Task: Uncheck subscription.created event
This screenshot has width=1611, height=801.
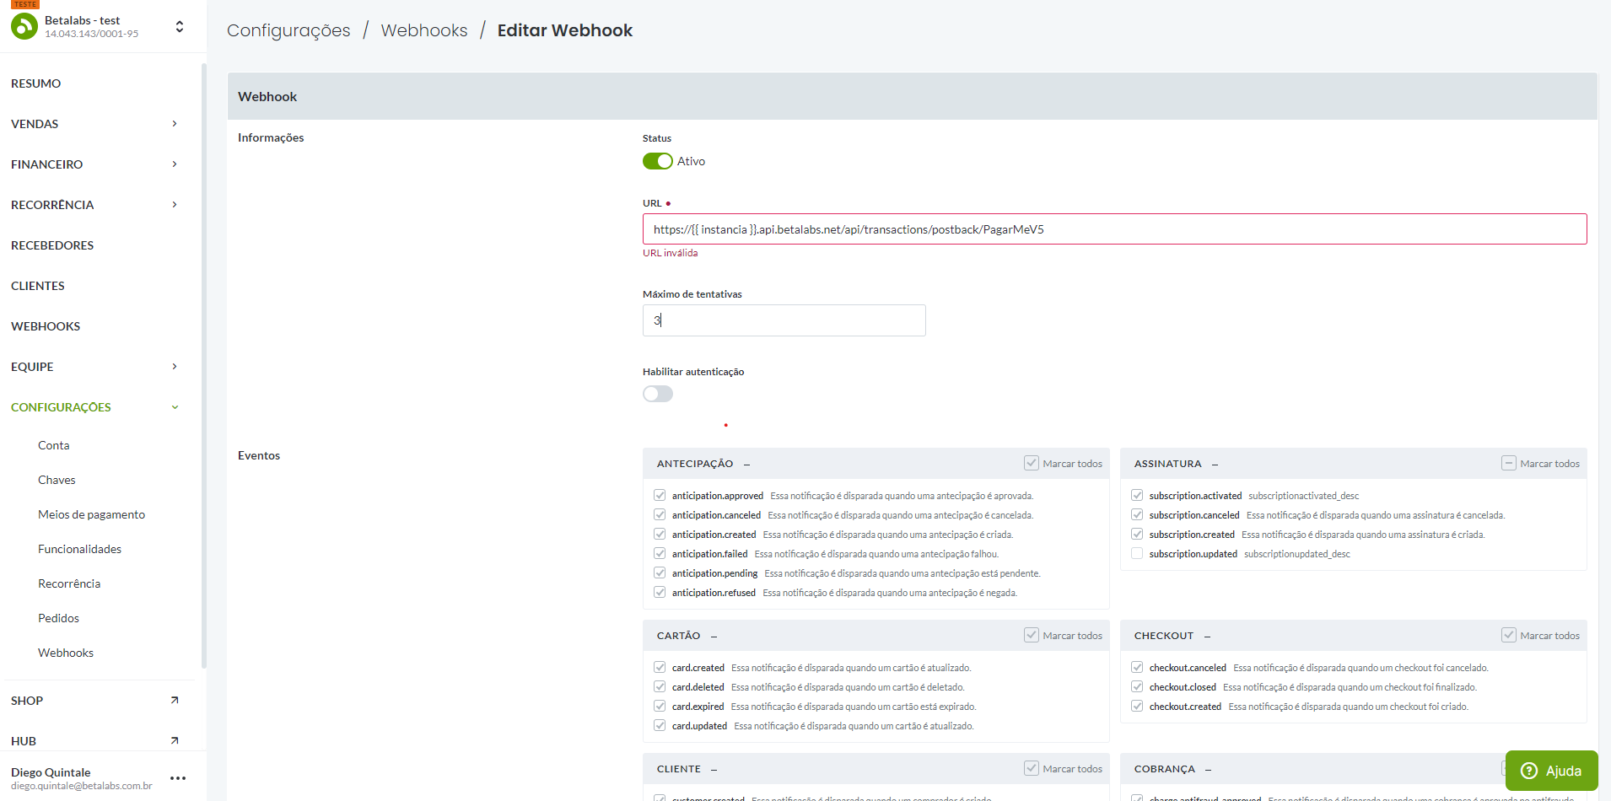Action: coord(1137,534)
